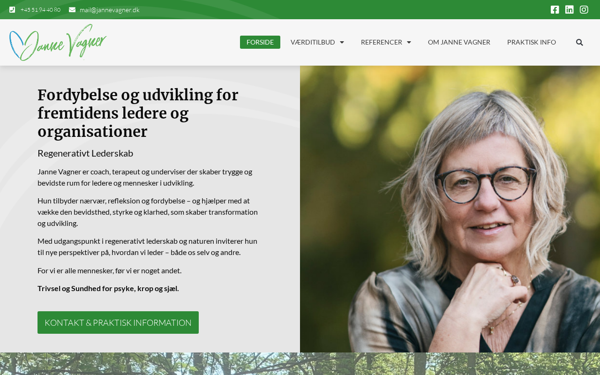Click the Janne Vagner heart logo
The height and width of the screenshot is (375, 600).
point(58,42)
